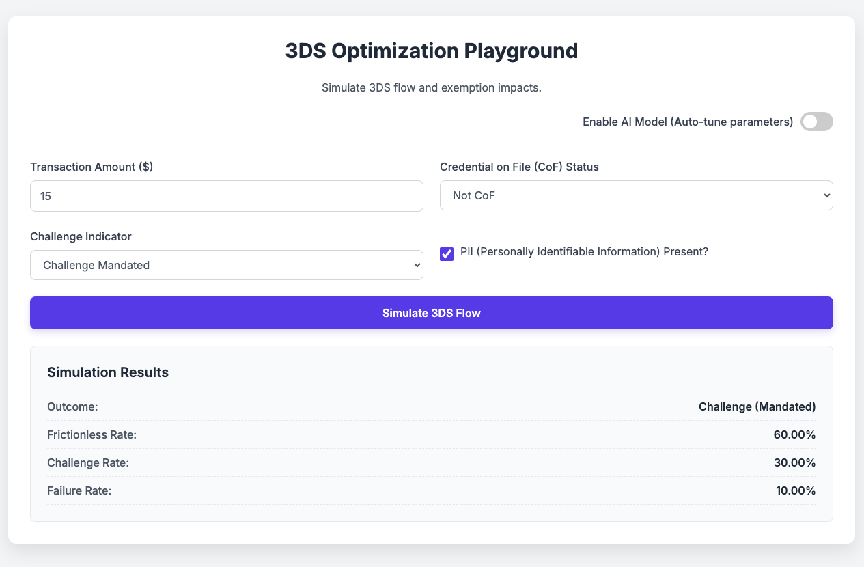864x567 pixels.
Task: Click the 30.00% Challenge Rate value
Action: coord(794,462)
